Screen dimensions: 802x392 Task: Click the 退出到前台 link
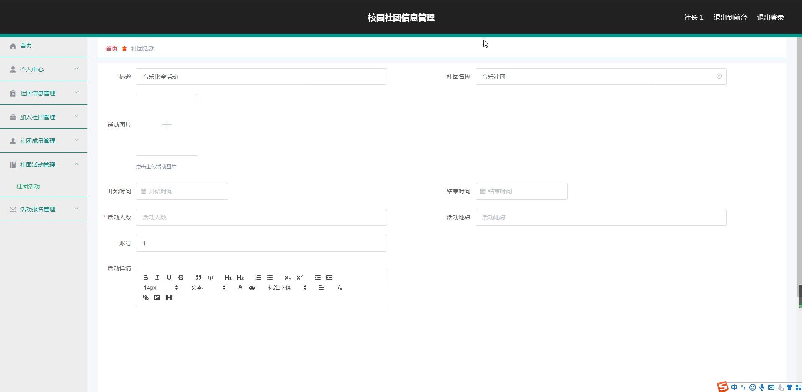[730, 18]
